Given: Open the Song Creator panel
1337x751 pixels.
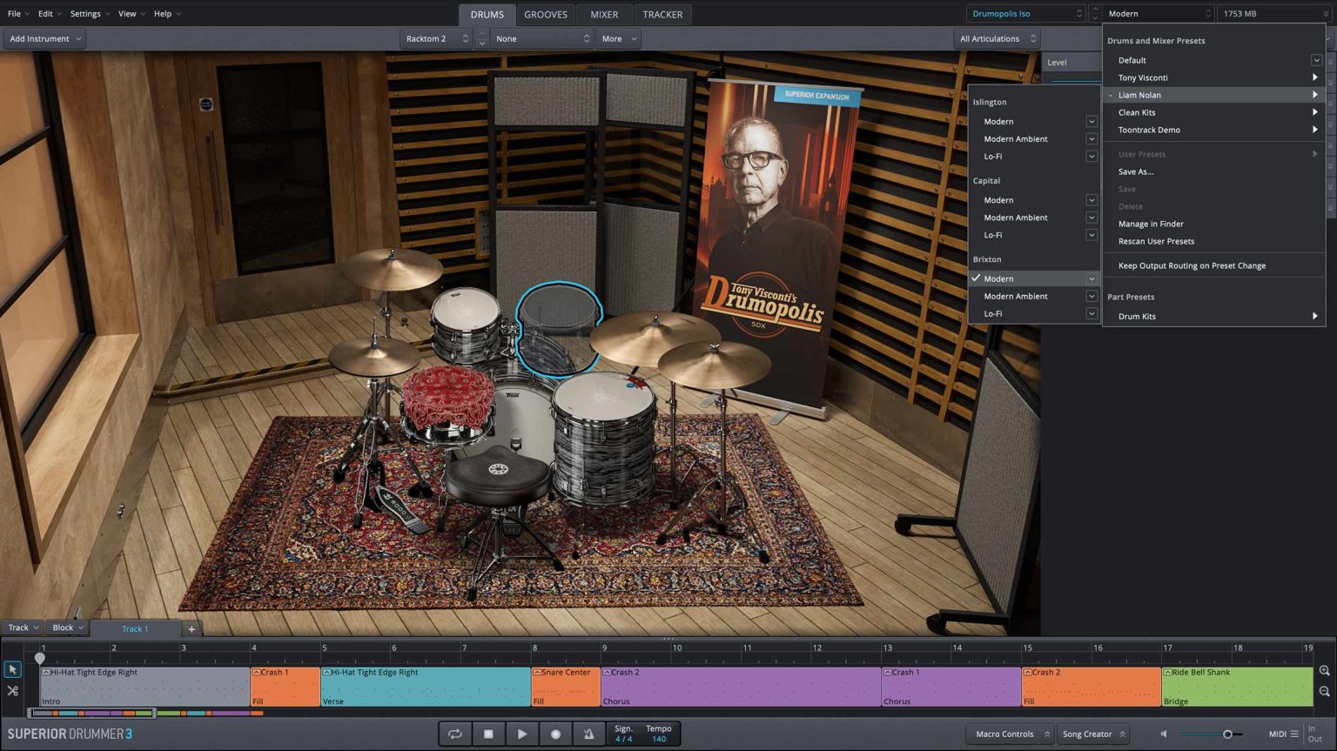Looking at the screenshot, I should (1092, 734).
